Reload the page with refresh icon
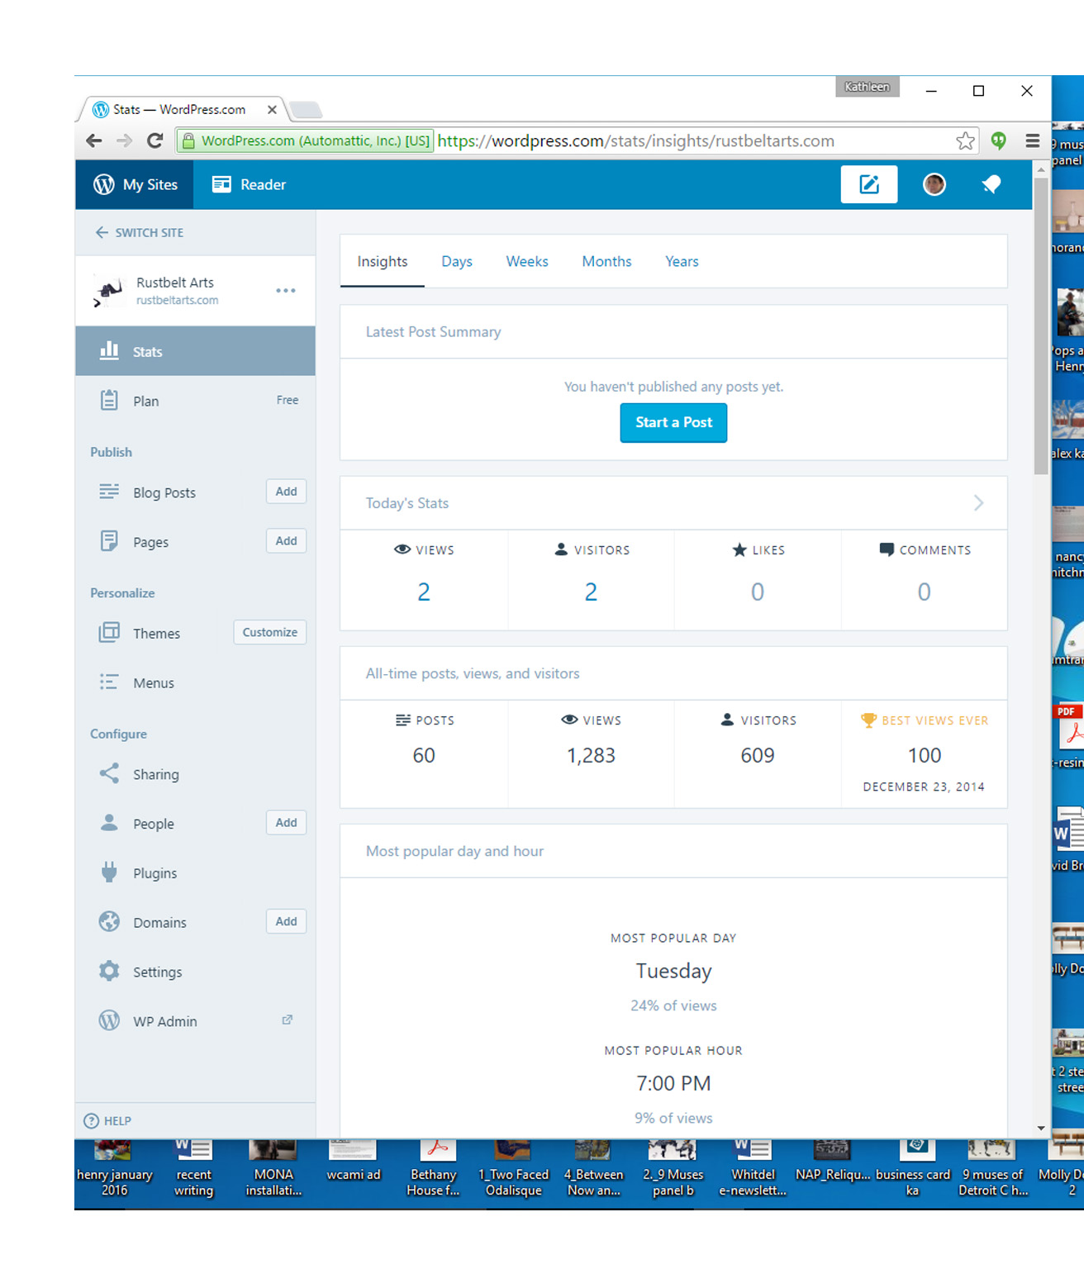This screenshot has height=1269, width=1084. [155, 141]
